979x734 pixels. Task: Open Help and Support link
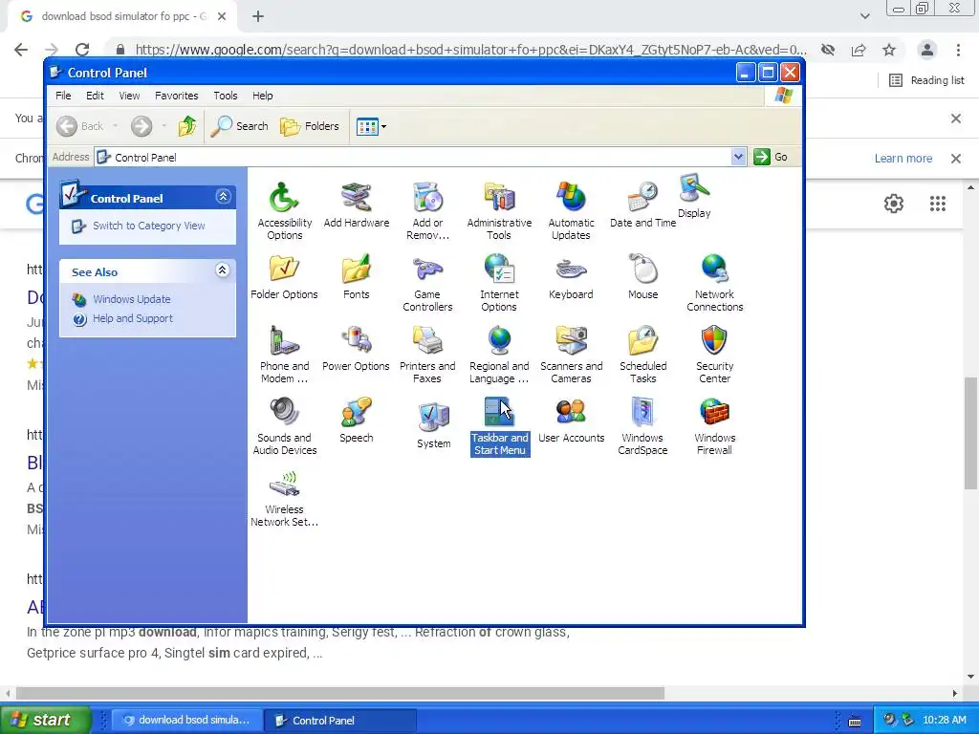pyautogui.click(x=132, y=318)
